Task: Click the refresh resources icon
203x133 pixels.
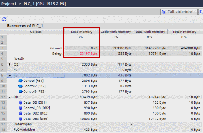Action: tap(4, 19)
